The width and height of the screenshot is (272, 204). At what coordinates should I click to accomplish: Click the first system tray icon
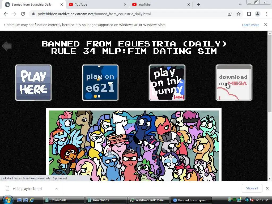click(x=230, y=200)
